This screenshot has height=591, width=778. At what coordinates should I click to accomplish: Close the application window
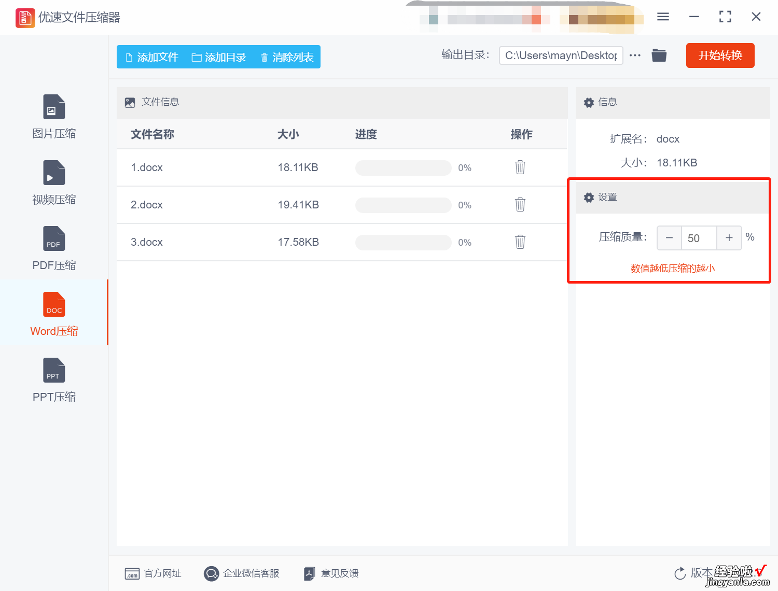(x=756, y=17)
